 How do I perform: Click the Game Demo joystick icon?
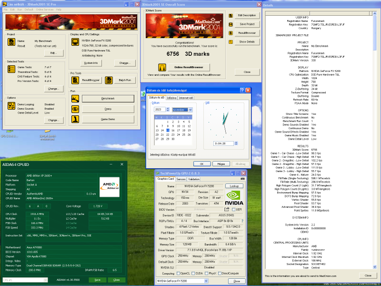point(75,119)
